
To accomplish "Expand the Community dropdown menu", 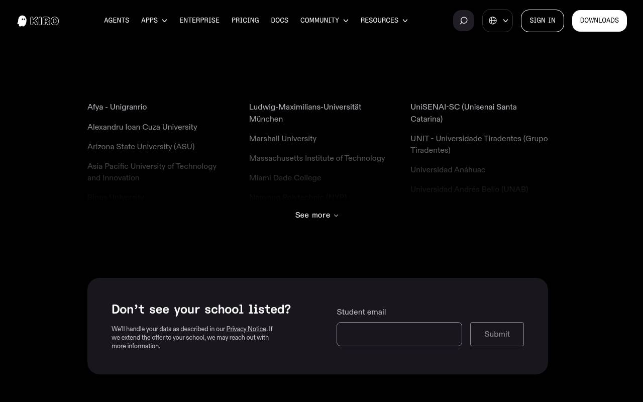I will [x=325, y=21].
